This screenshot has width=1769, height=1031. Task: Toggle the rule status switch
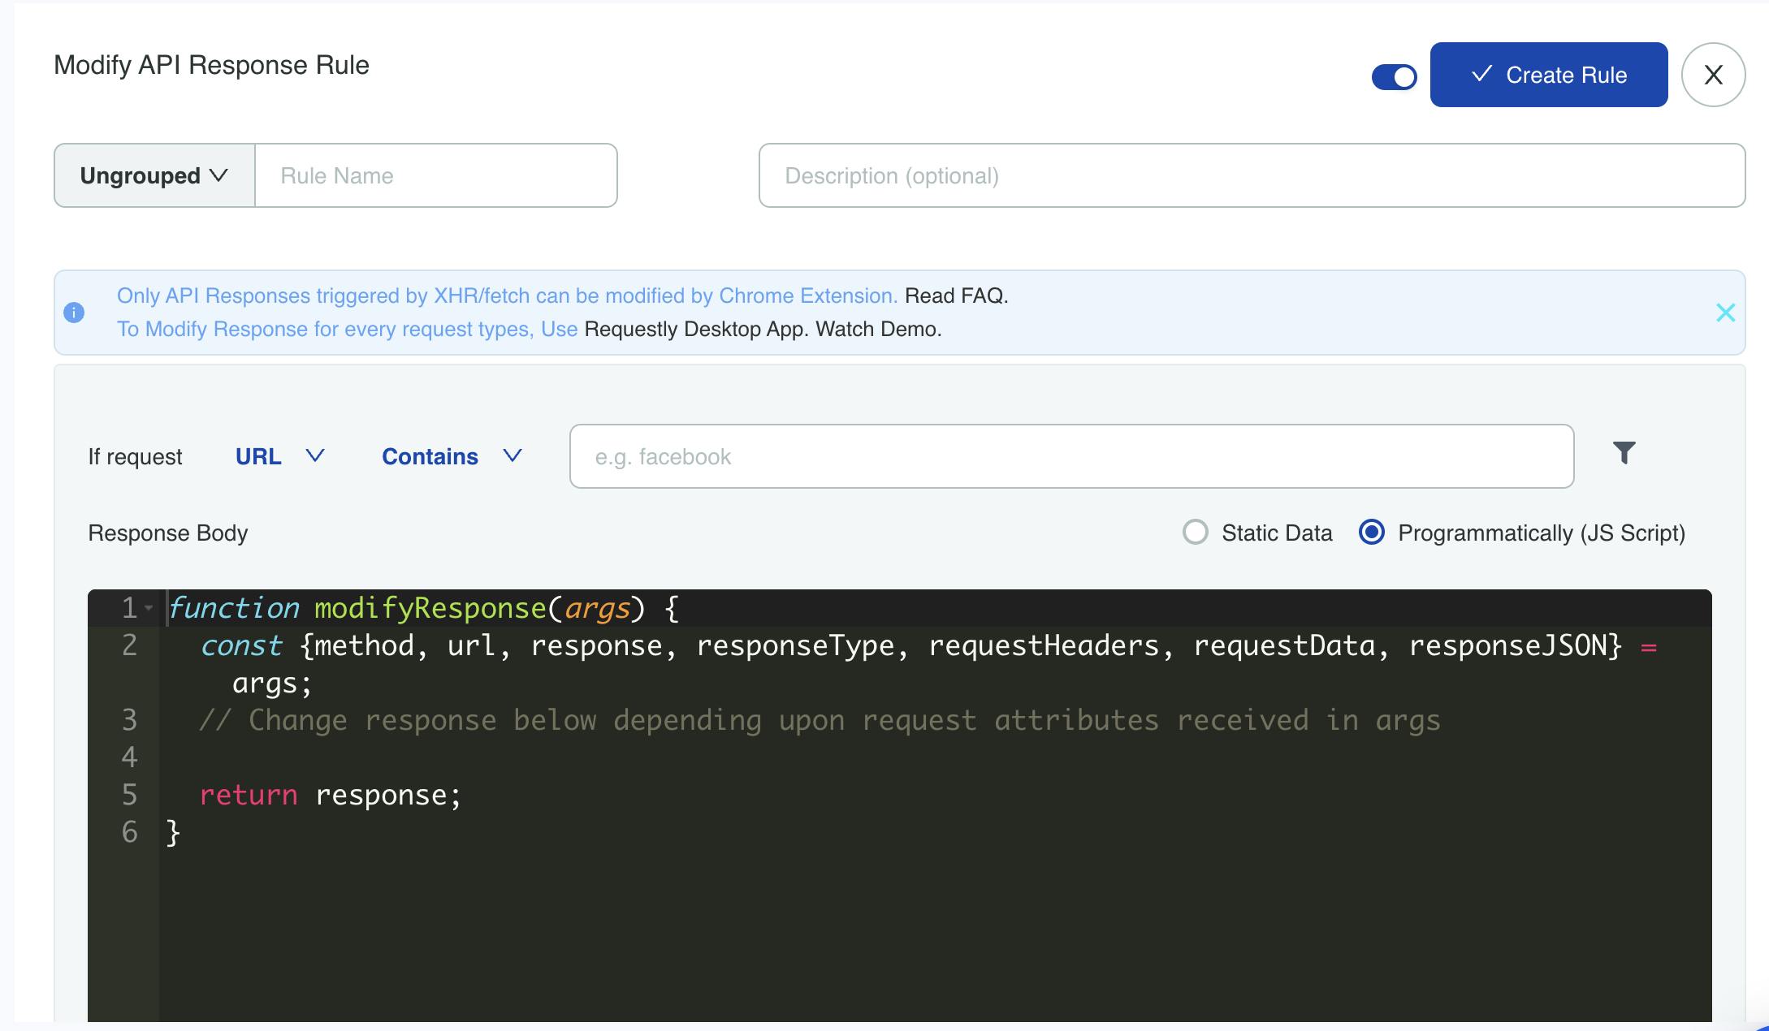click(x=1394, y=76)
